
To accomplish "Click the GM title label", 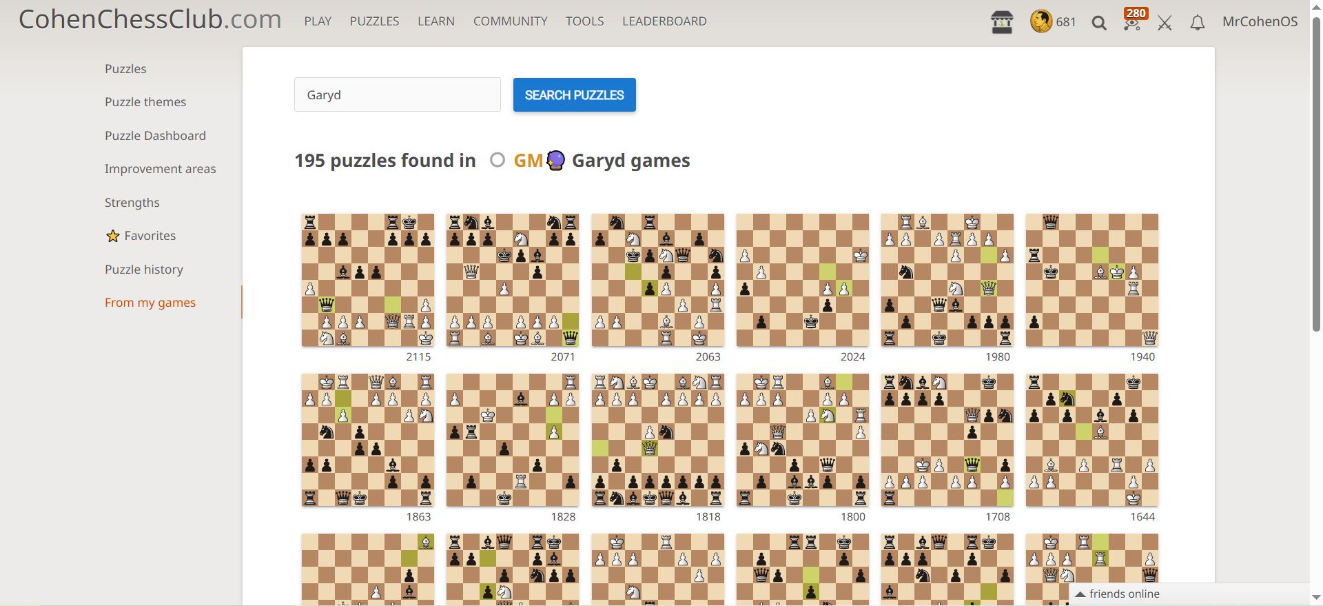I will point(529,161).
